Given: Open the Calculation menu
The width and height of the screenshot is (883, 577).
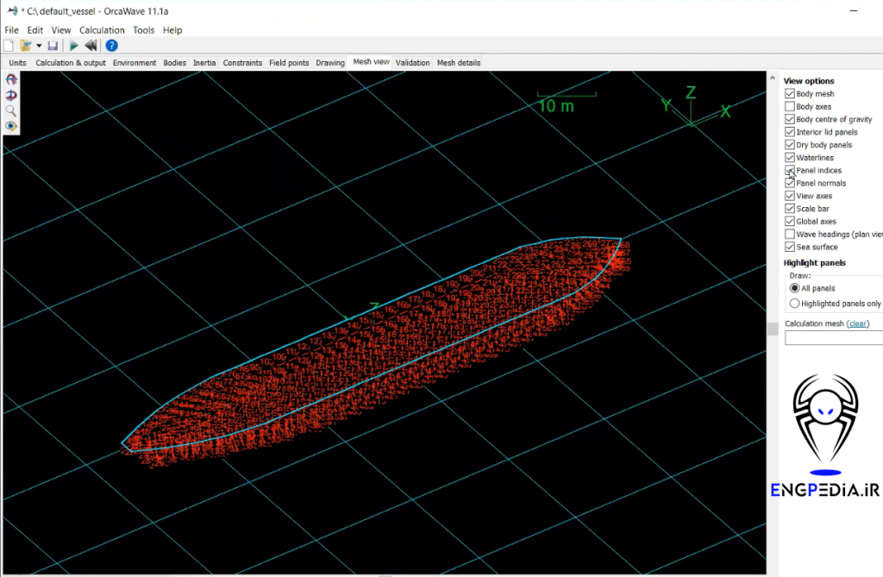Looking at the screenshot, I should 102,30.
